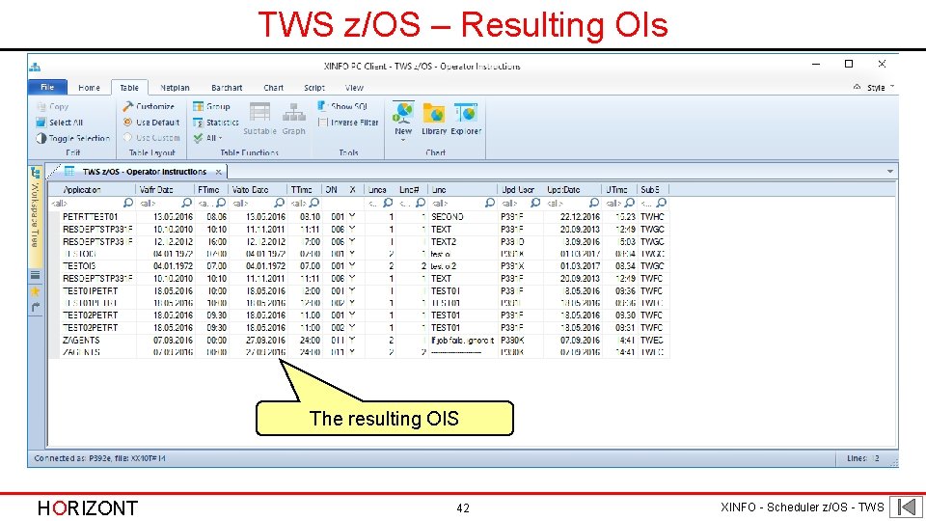Select the TEST01PETRT row with ON 001
The width and height of the screenshot is (926, 521).
pos(359,290)
